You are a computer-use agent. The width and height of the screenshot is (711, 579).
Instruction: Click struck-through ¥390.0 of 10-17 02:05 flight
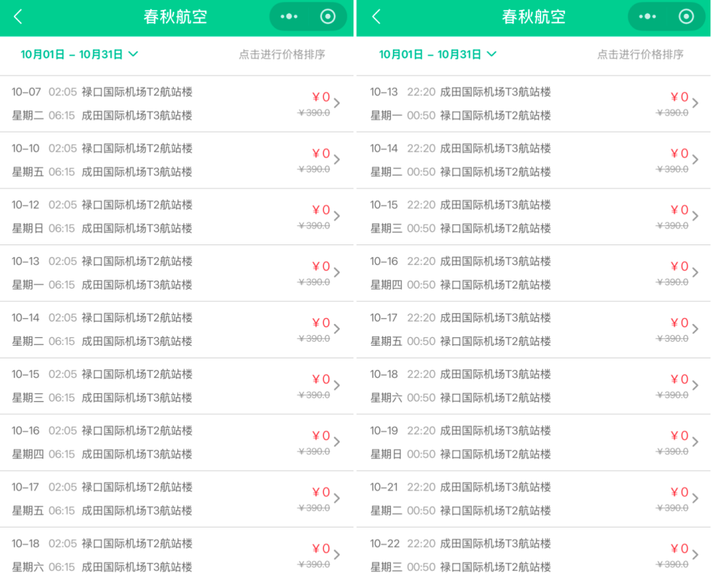pos(314,509)
